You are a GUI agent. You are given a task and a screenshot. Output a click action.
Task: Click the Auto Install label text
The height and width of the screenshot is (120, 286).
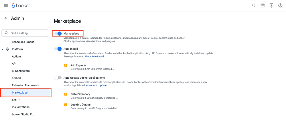tap(71, 49)
